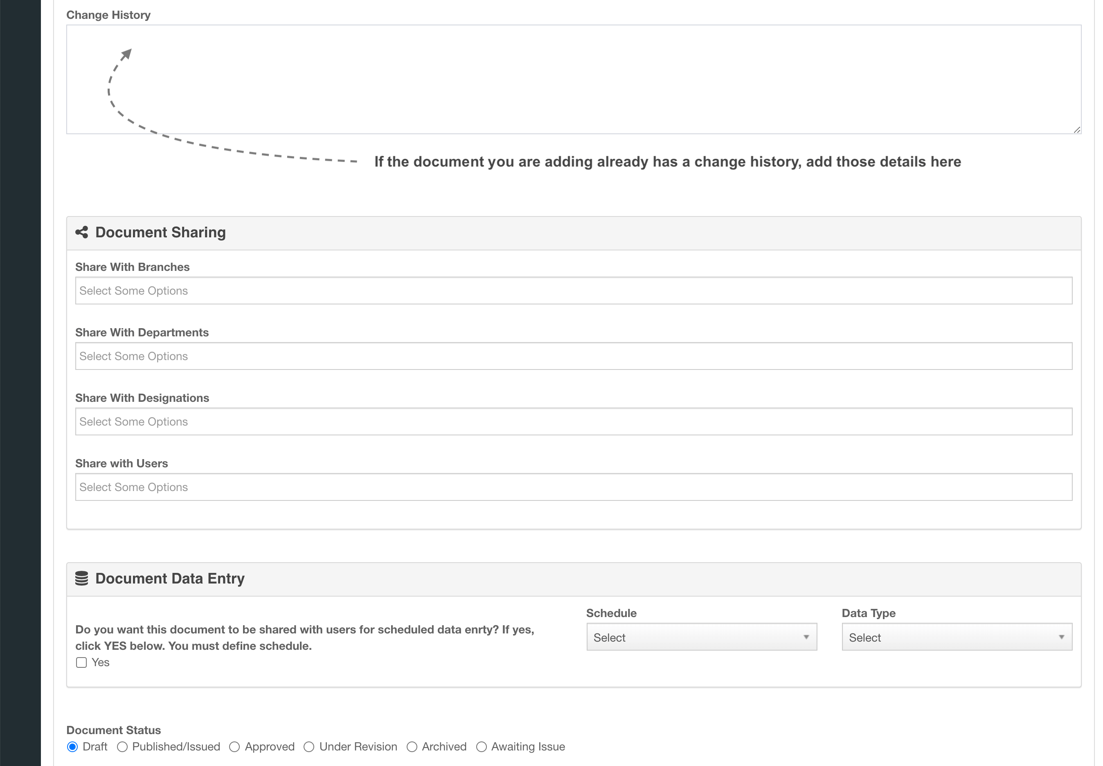The image size is (1103, 766).
Task: Click the Document Data Entry database icon
Action: point(81,578)
